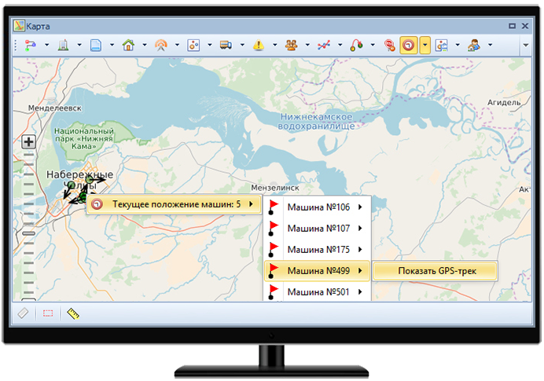Open dropdown arrow next to route points icon

(x=47, y=45)
